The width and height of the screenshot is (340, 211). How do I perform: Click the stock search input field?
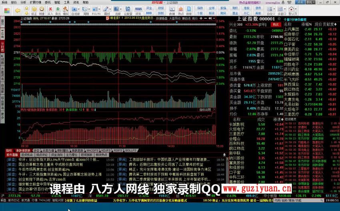(x=298, y=200)
